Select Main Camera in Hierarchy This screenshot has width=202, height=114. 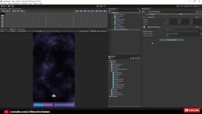(x=120, y=15)
